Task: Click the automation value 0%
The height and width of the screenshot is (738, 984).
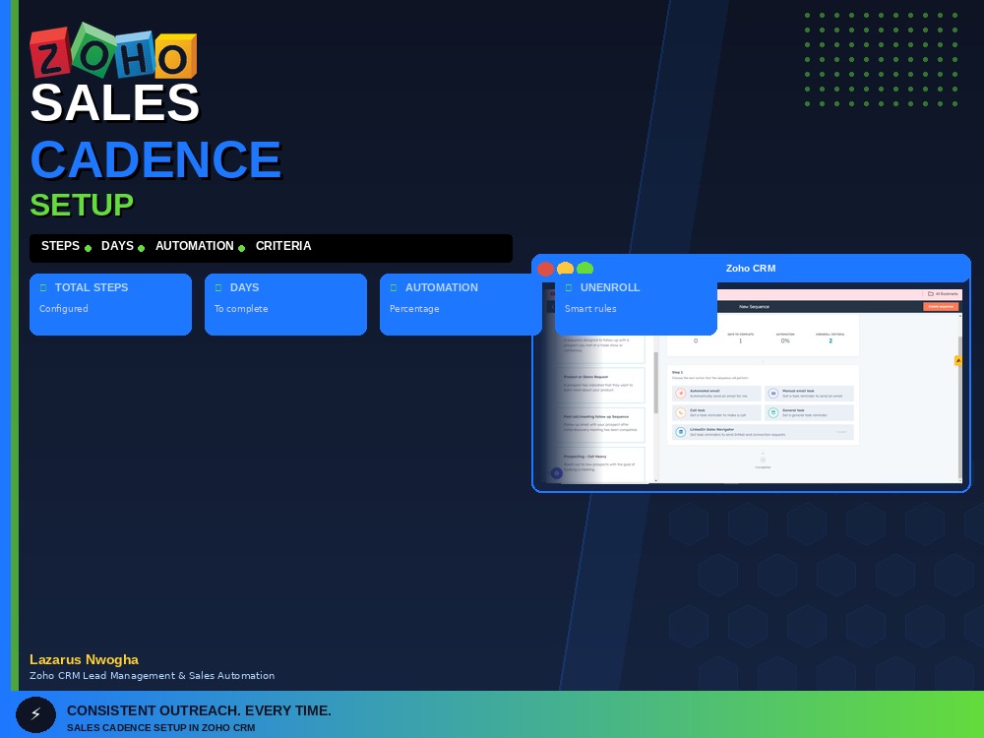Action: click(x=785, y=340)
